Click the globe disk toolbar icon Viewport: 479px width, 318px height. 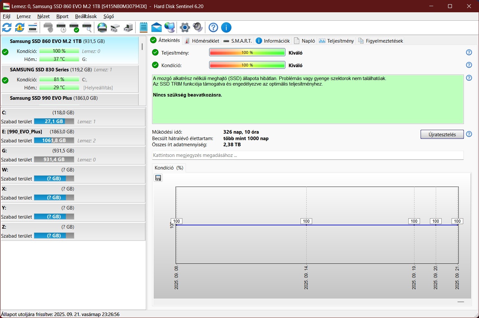tap(102, 28)
